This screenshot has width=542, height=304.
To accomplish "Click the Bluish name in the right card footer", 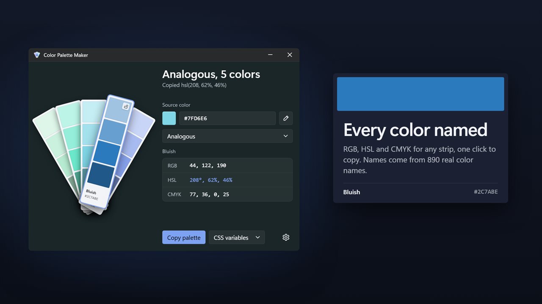I will (352, 192).
